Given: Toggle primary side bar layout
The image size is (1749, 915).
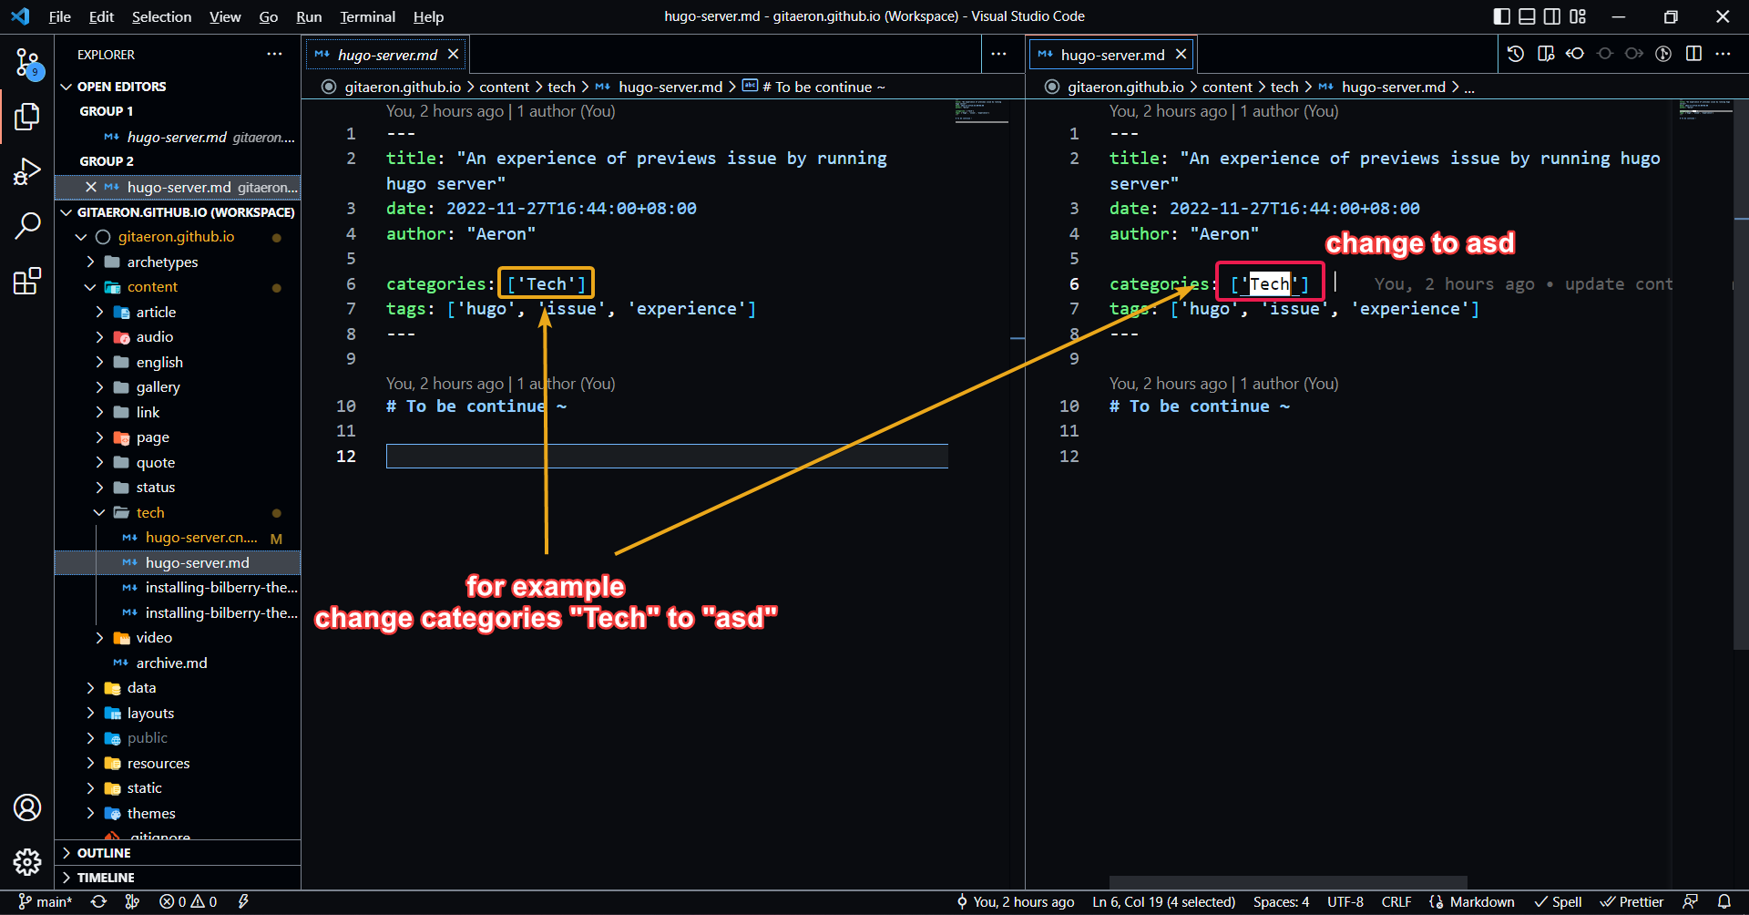Looking at the screenshot, I should click(x=1502, y=16).
